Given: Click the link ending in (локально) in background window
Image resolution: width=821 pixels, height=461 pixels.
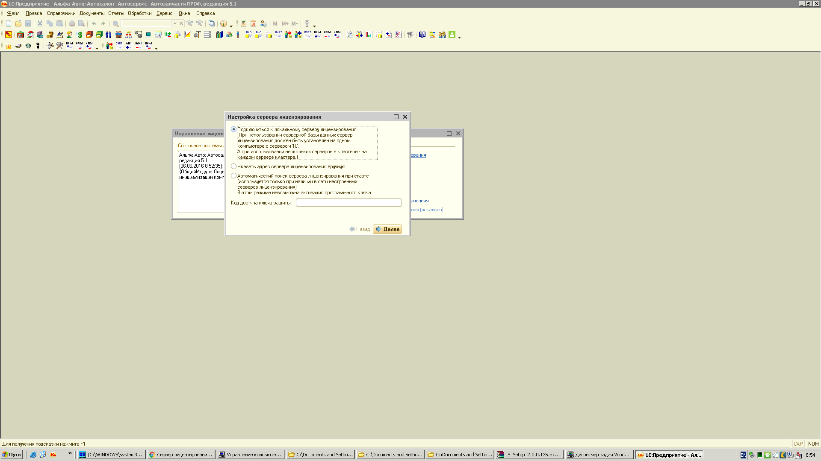Looking at the screenshot, I should tap(427, 210).
